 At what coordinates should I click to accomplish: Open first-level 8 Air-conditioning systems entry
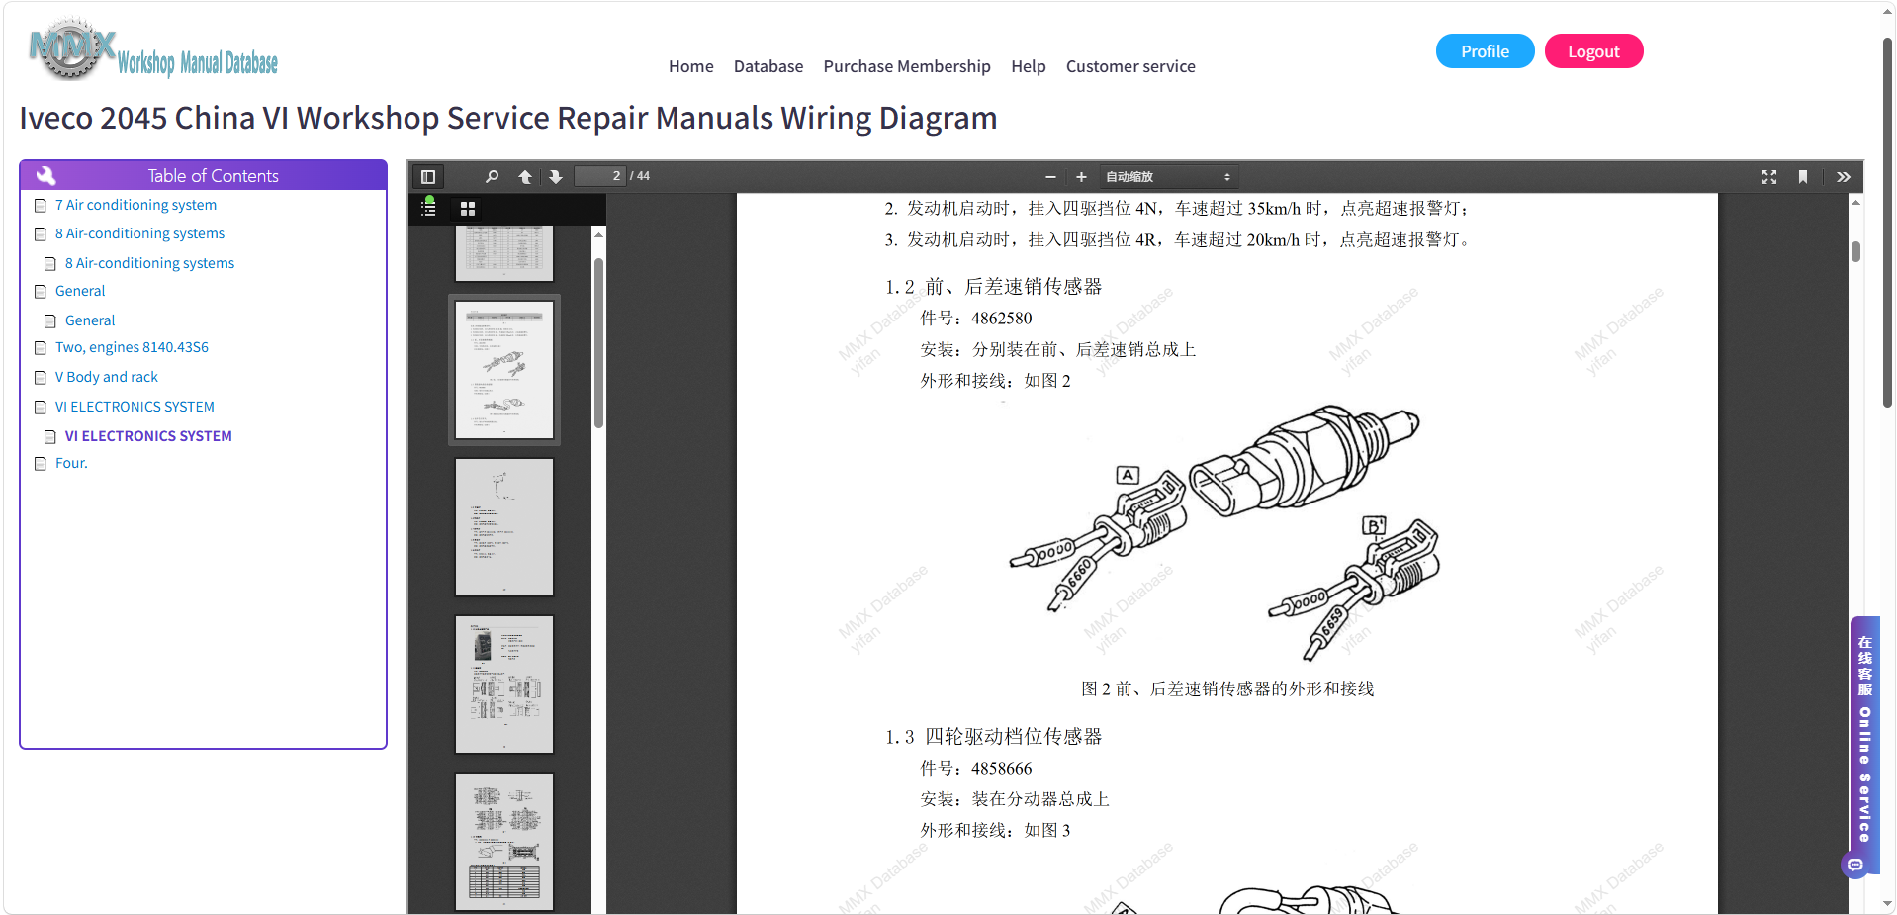point(139,233)
